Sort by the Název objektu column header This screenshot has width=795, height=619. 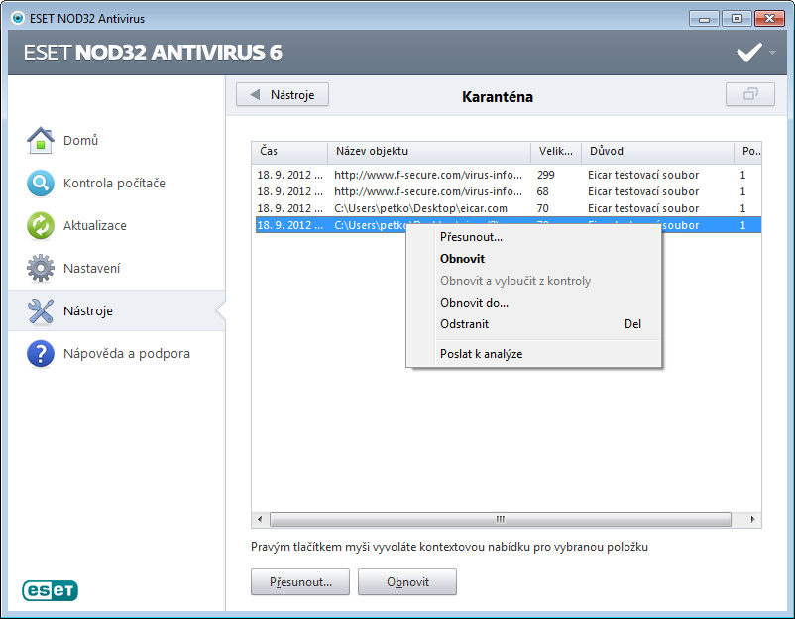pyautogui.click(x=429, y=151)
